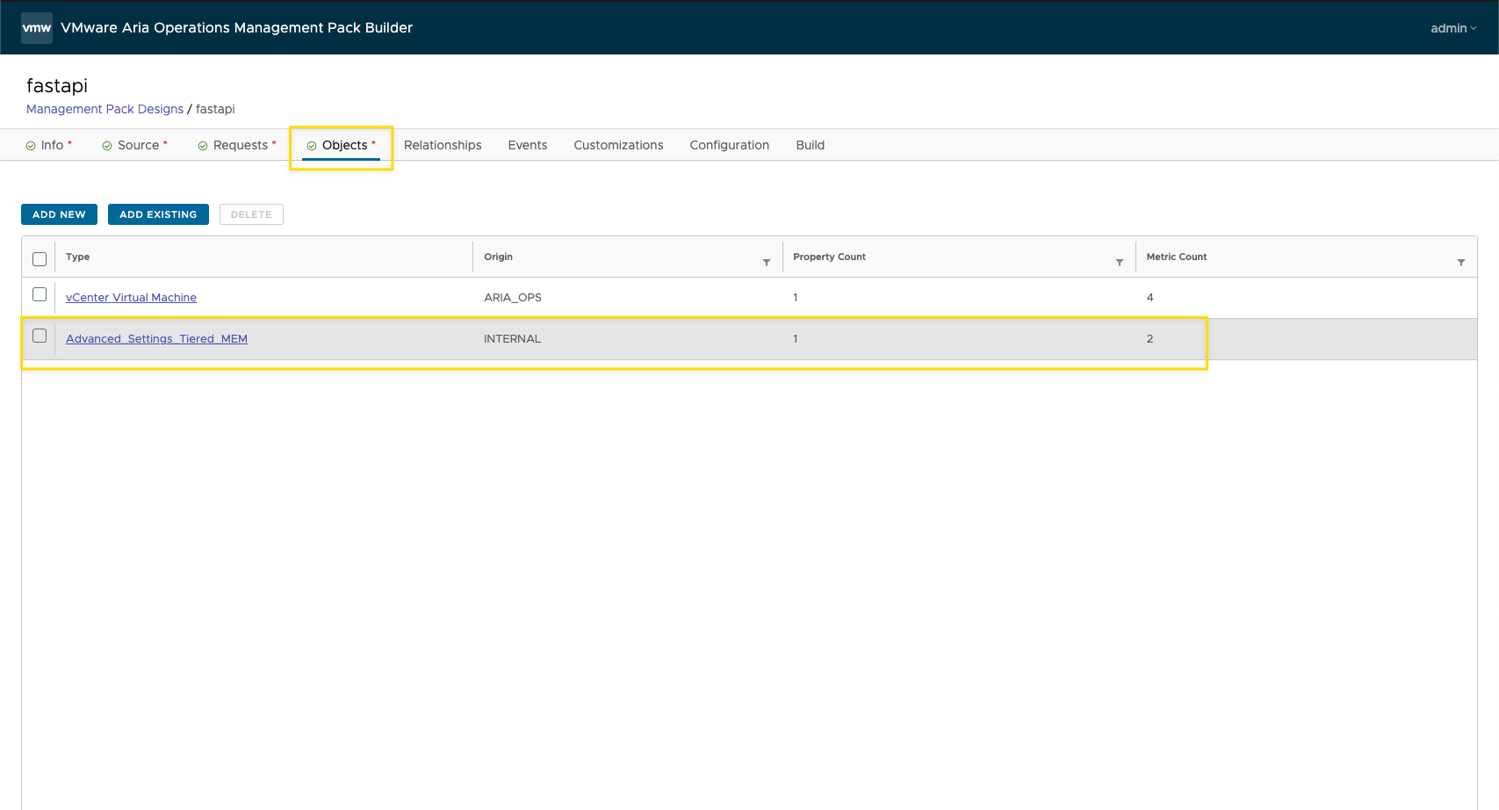Open the Management Pack Designs breadcrumb link
Image resolution: width=1499 pixels, height=810 pixels.
point(104,109)
